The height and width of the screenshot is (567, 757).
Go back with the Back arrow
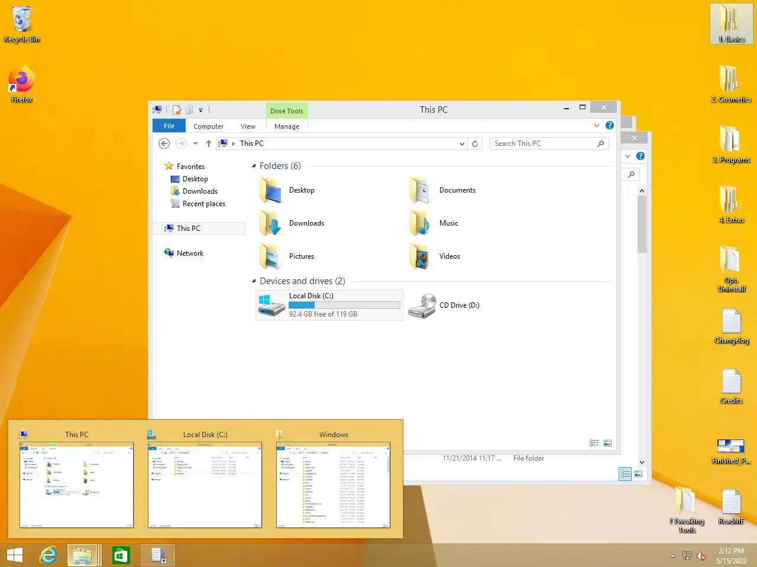coord(164,144)
